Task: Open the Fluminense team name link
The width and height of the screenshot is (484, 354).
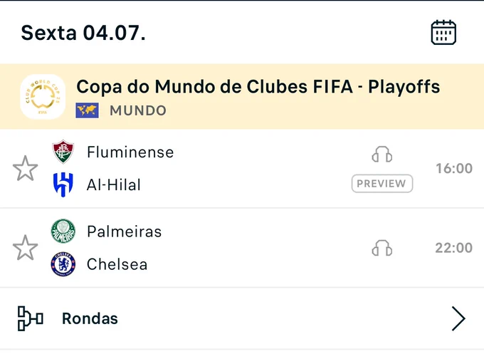Action: 130,152
